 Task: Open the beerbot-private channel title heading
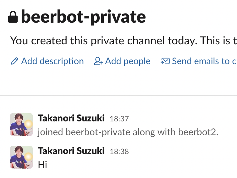83,17
